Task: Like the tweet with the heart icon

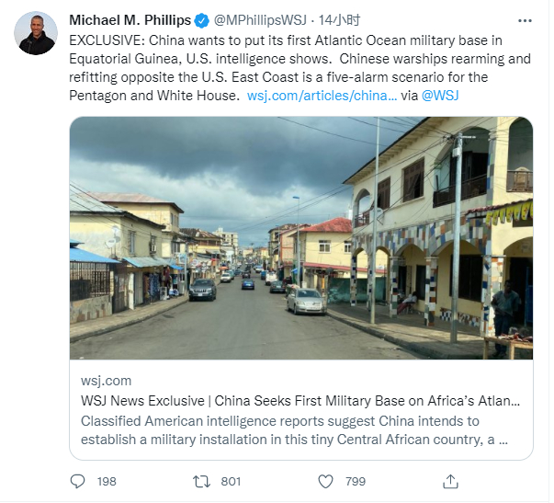Action: [x=325, y=481]
